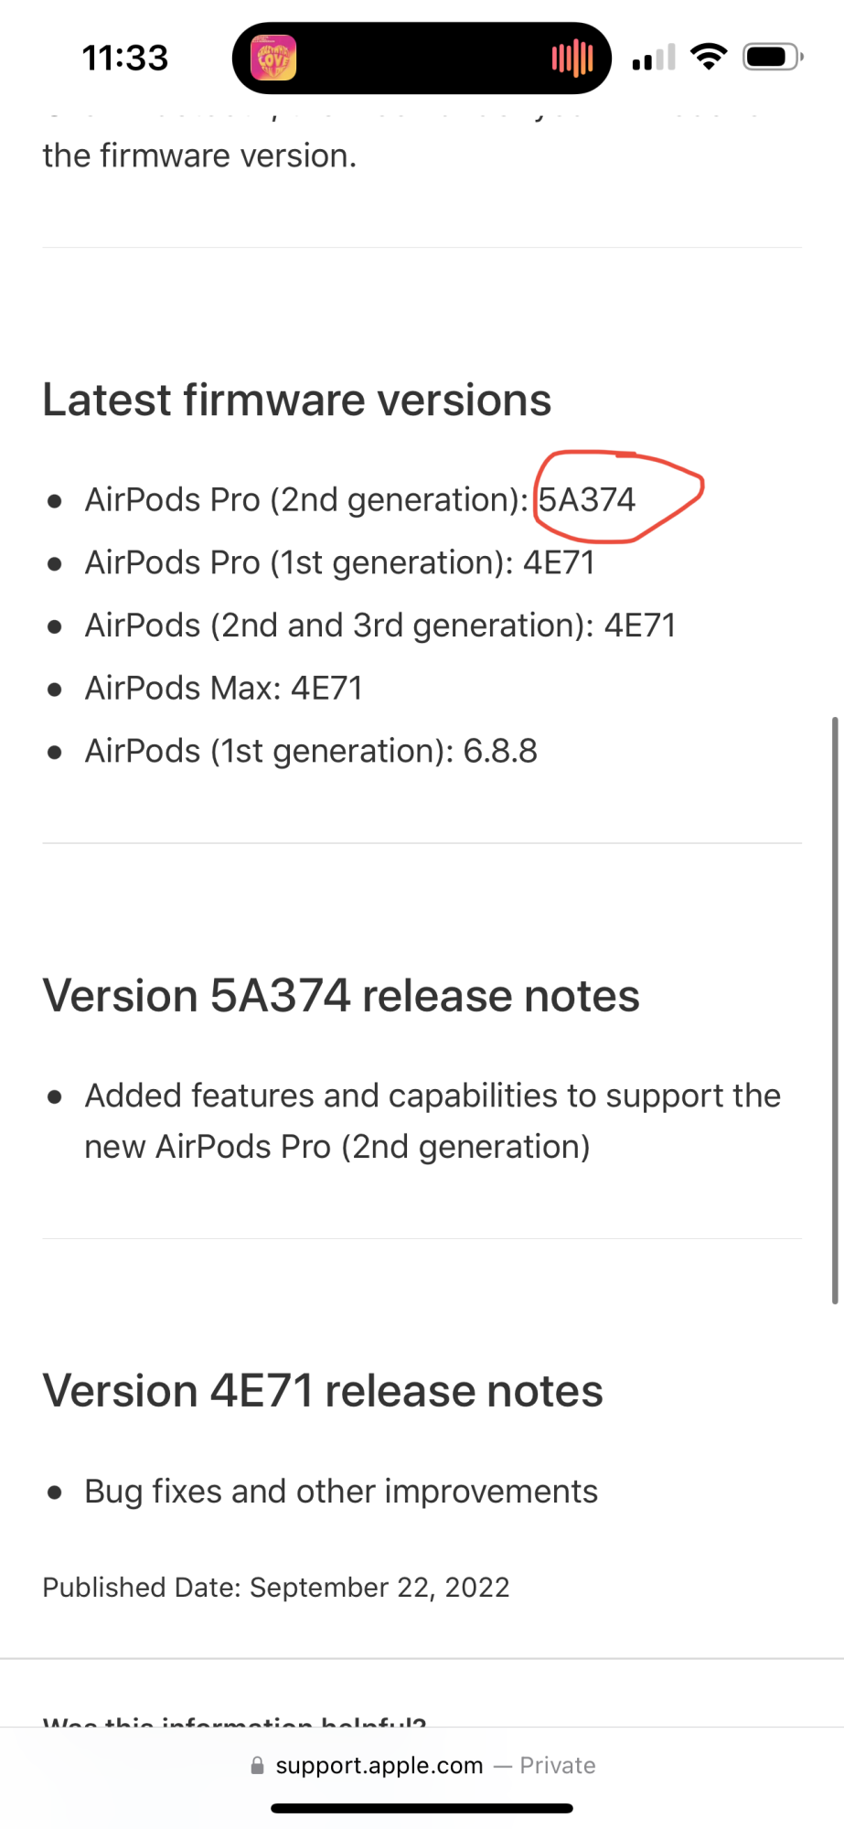Tap the battery indicator icon
The height and width of the screenshot is (1829, 844).
pos(772,57)
